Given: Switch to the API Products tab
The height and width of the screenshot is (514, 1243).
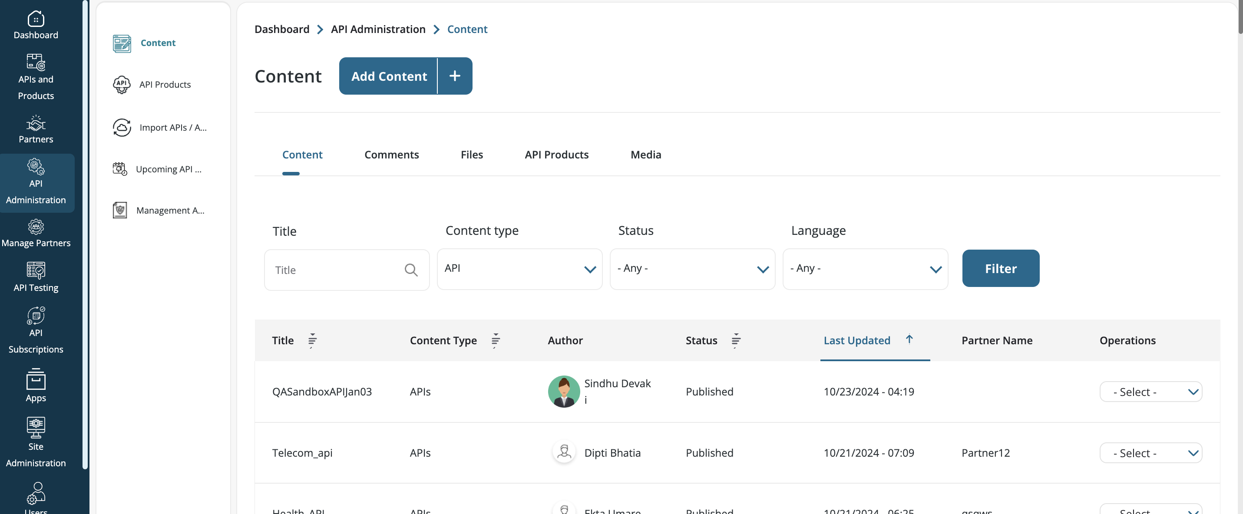Looking at the screenshot, I should point(556,155).
